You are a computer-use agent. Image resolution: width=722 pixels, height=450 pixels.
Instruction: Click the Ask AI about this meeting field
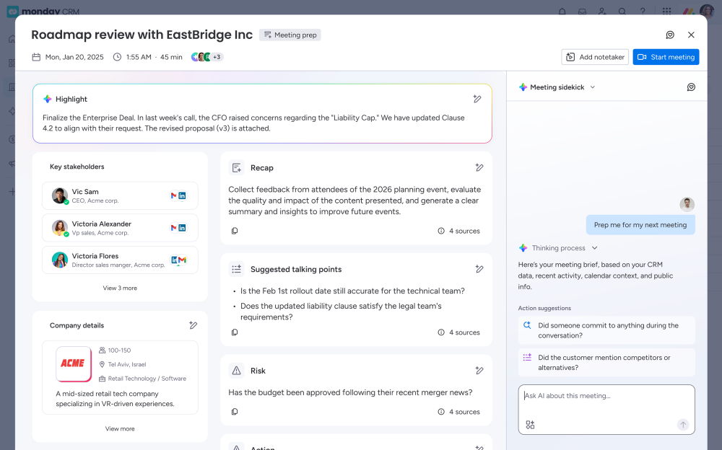click(606, 396)
